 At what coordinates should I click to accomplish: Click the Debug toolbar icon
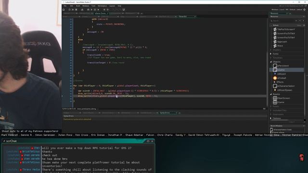[88, 10]
